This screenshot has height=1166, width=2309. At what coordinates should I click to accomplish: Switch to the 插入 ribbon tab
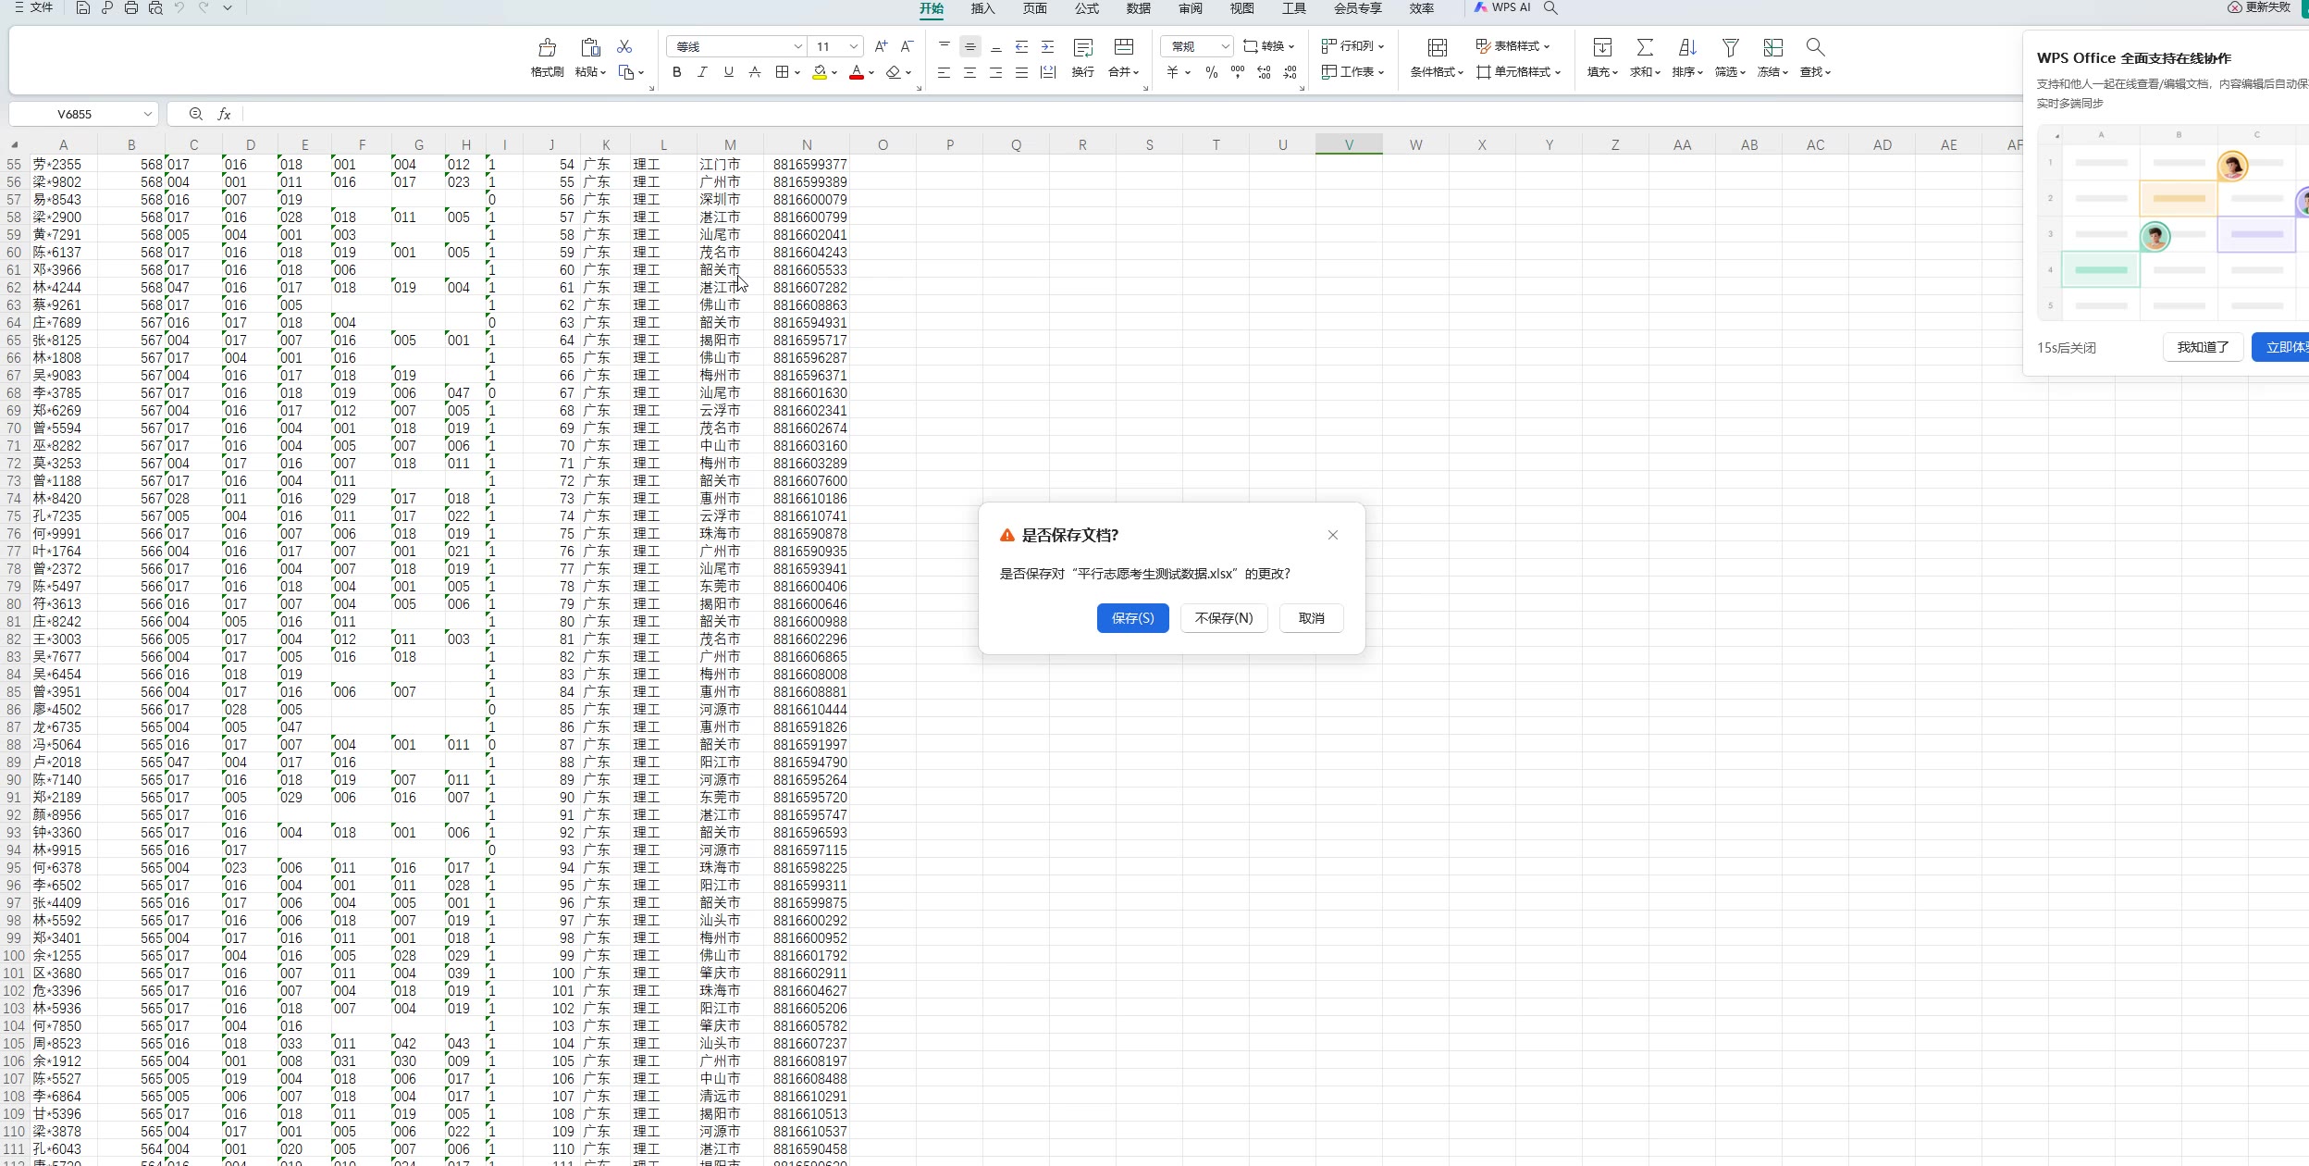982,8
